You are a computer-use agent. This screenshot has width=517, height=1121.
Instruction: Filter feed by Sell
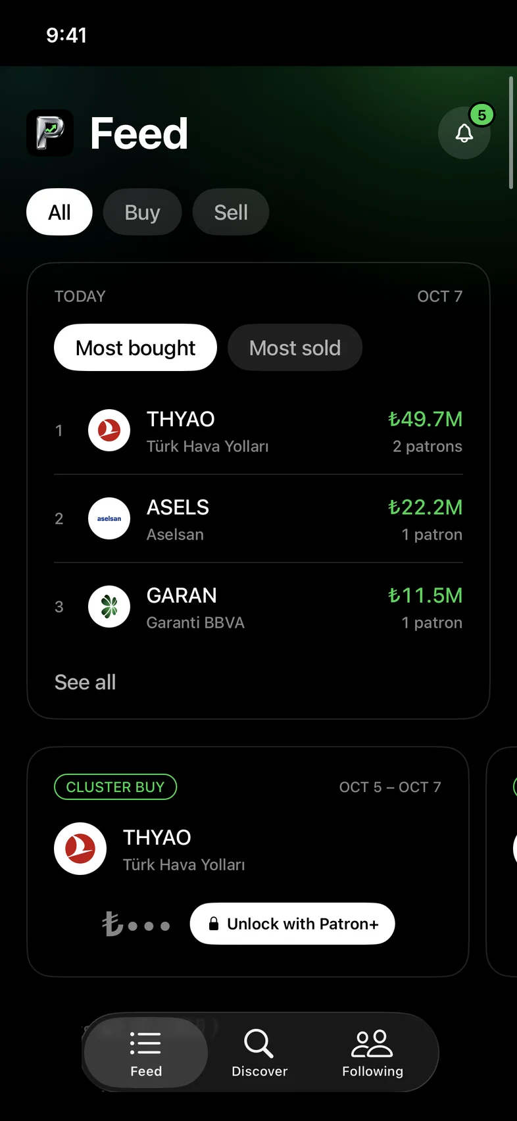[231, 212]
